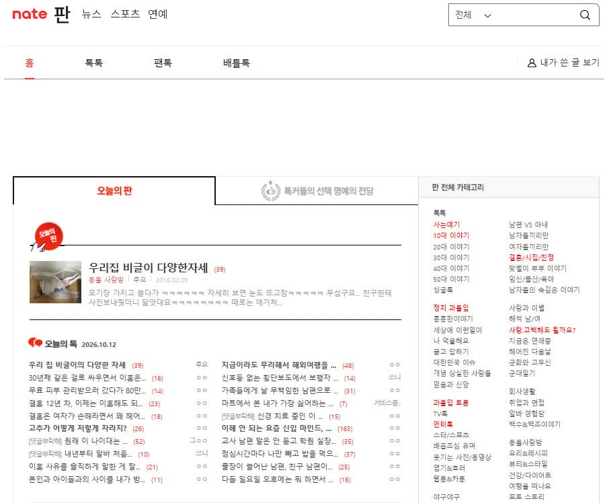Image resolution: width=611 pixels, height=503 pixels.
Task: Open category 회사생활
Action: (522, 391)
